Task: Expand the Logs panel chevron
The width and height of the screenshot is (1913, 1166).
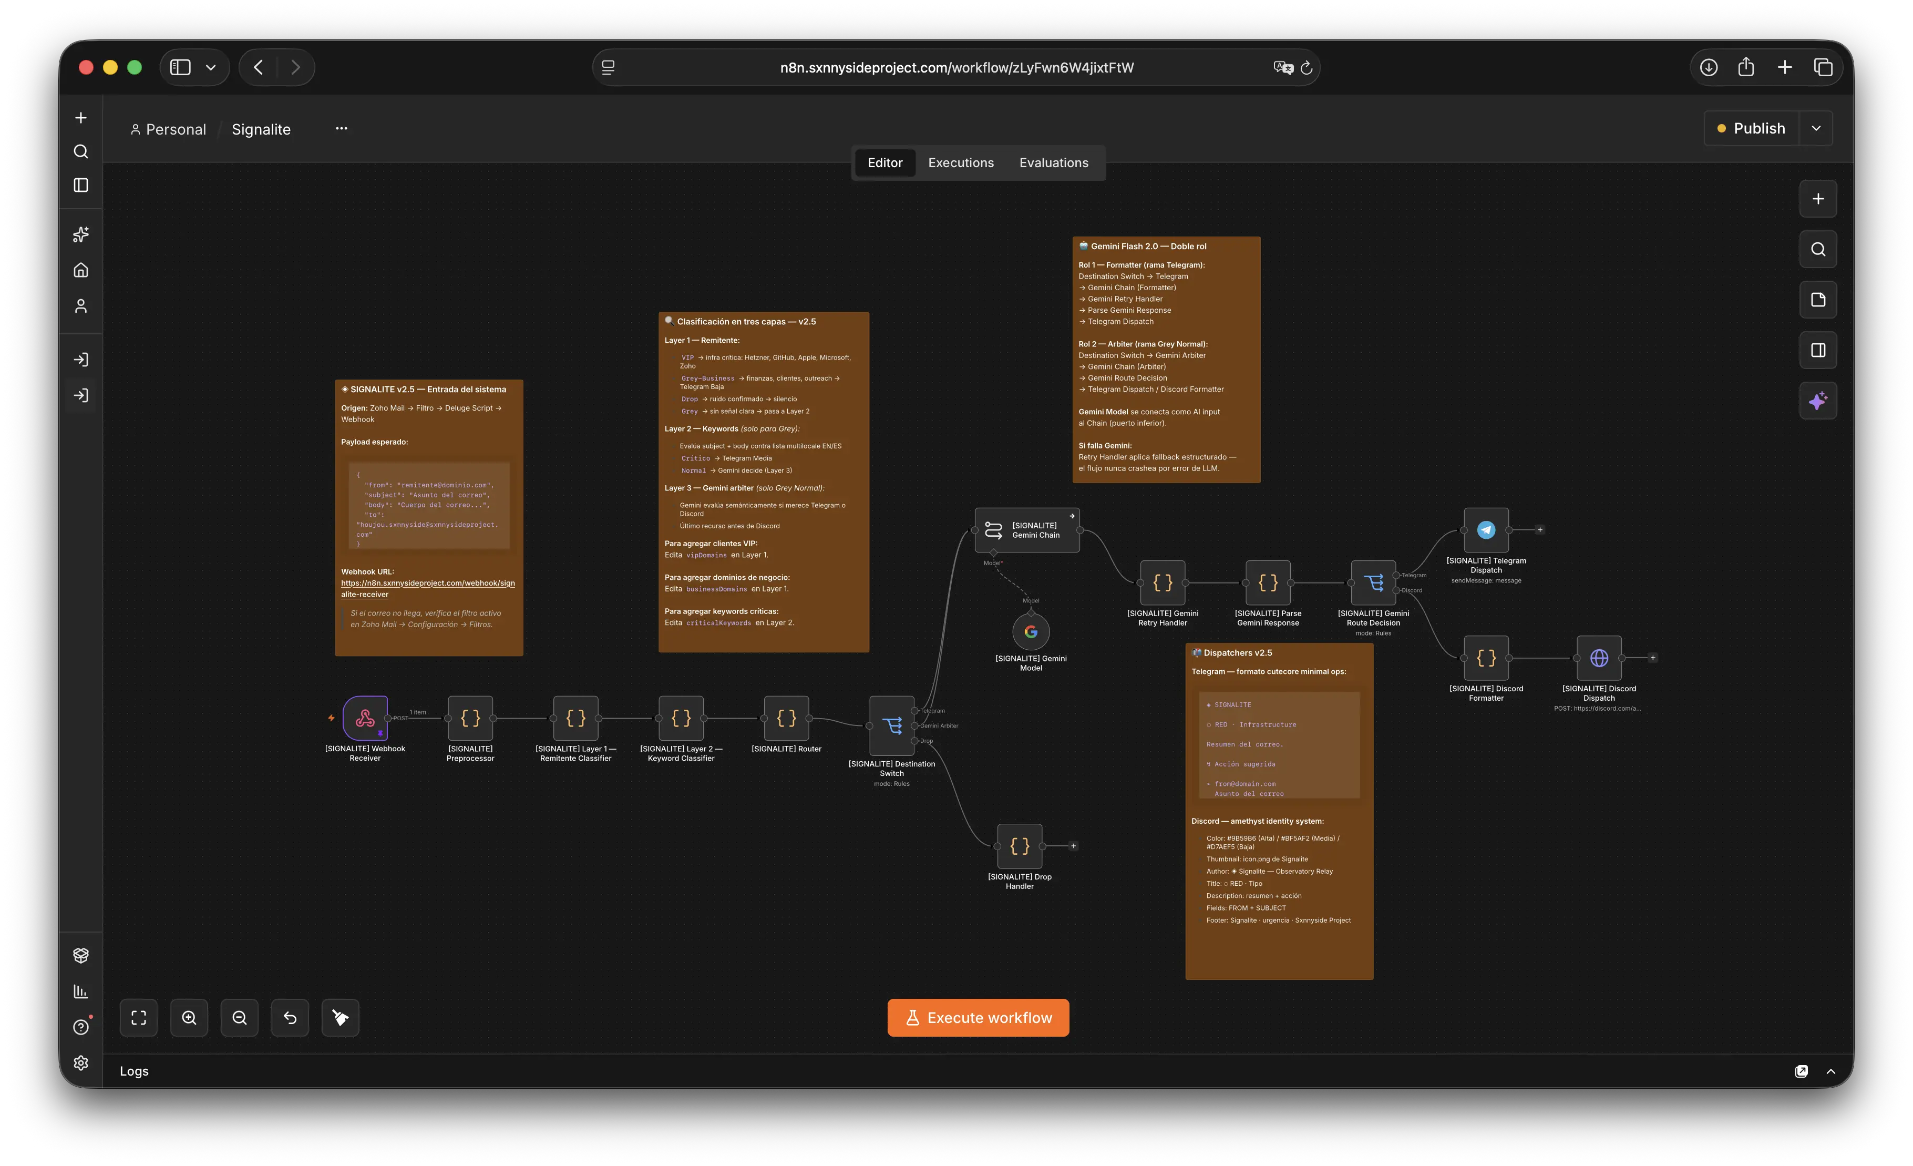Action: (1830, 1071)
